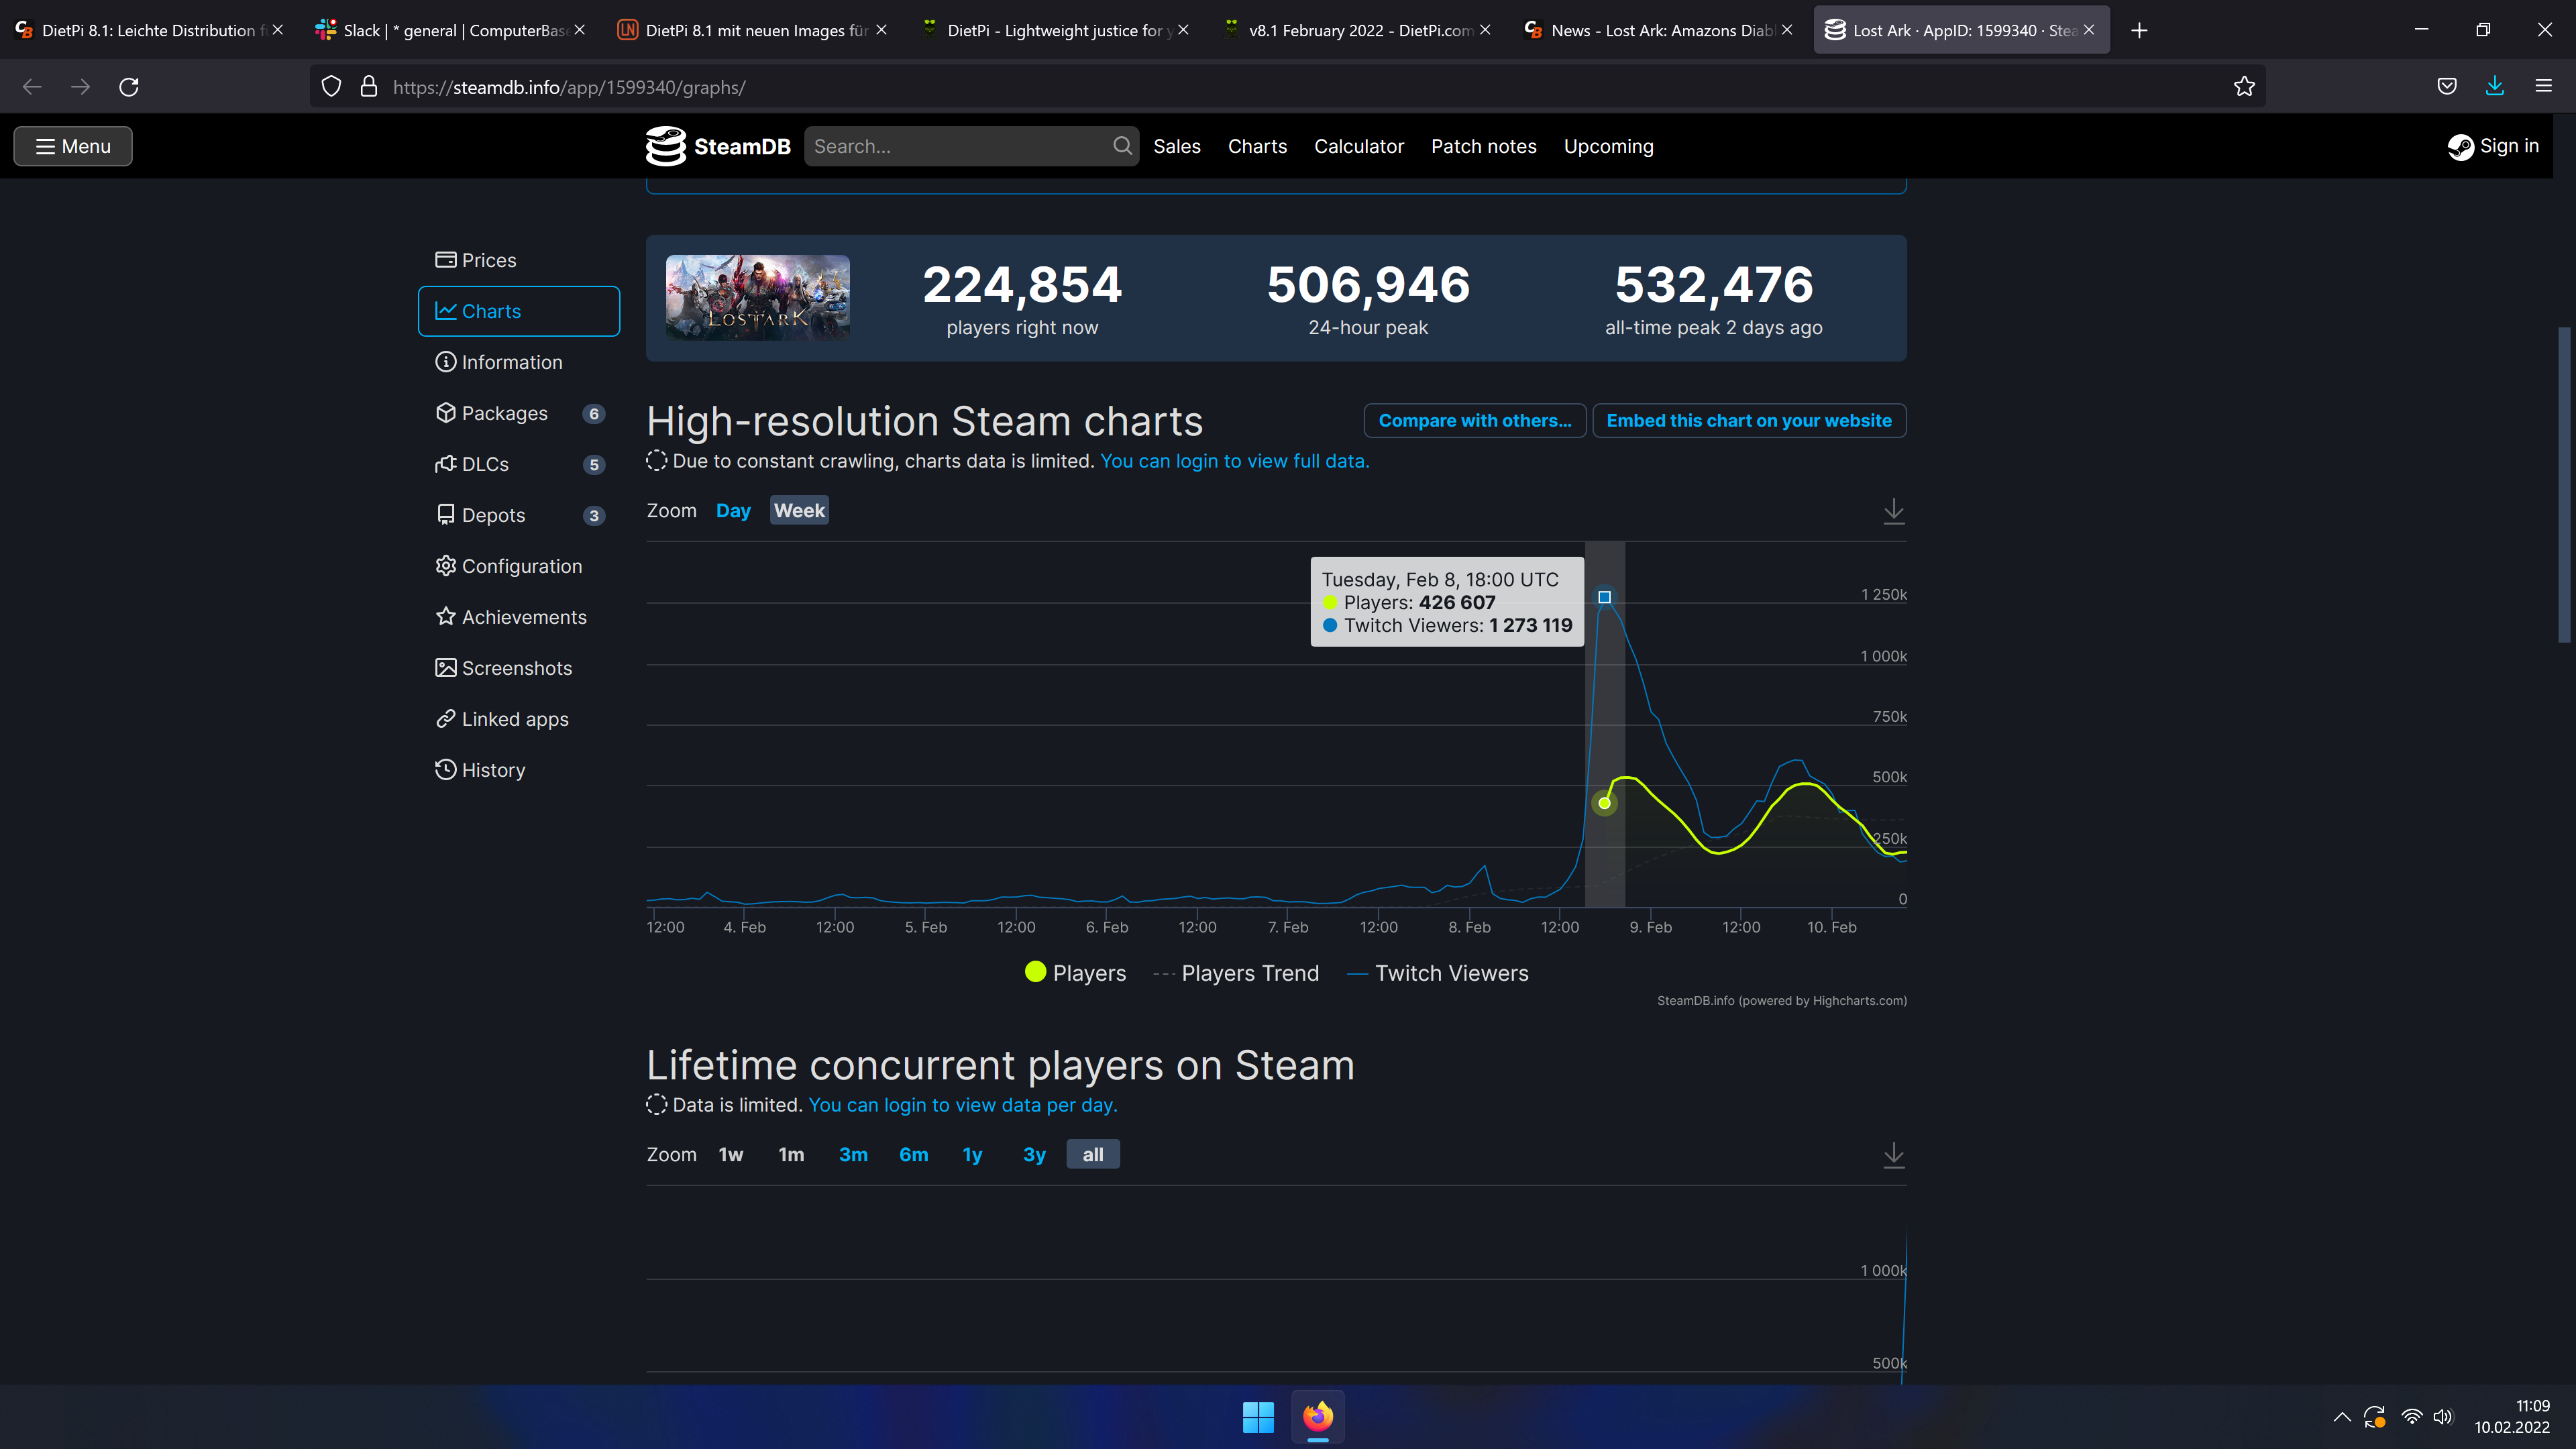
Task: Click the search magnifier icon
Action: point(1122,146)
